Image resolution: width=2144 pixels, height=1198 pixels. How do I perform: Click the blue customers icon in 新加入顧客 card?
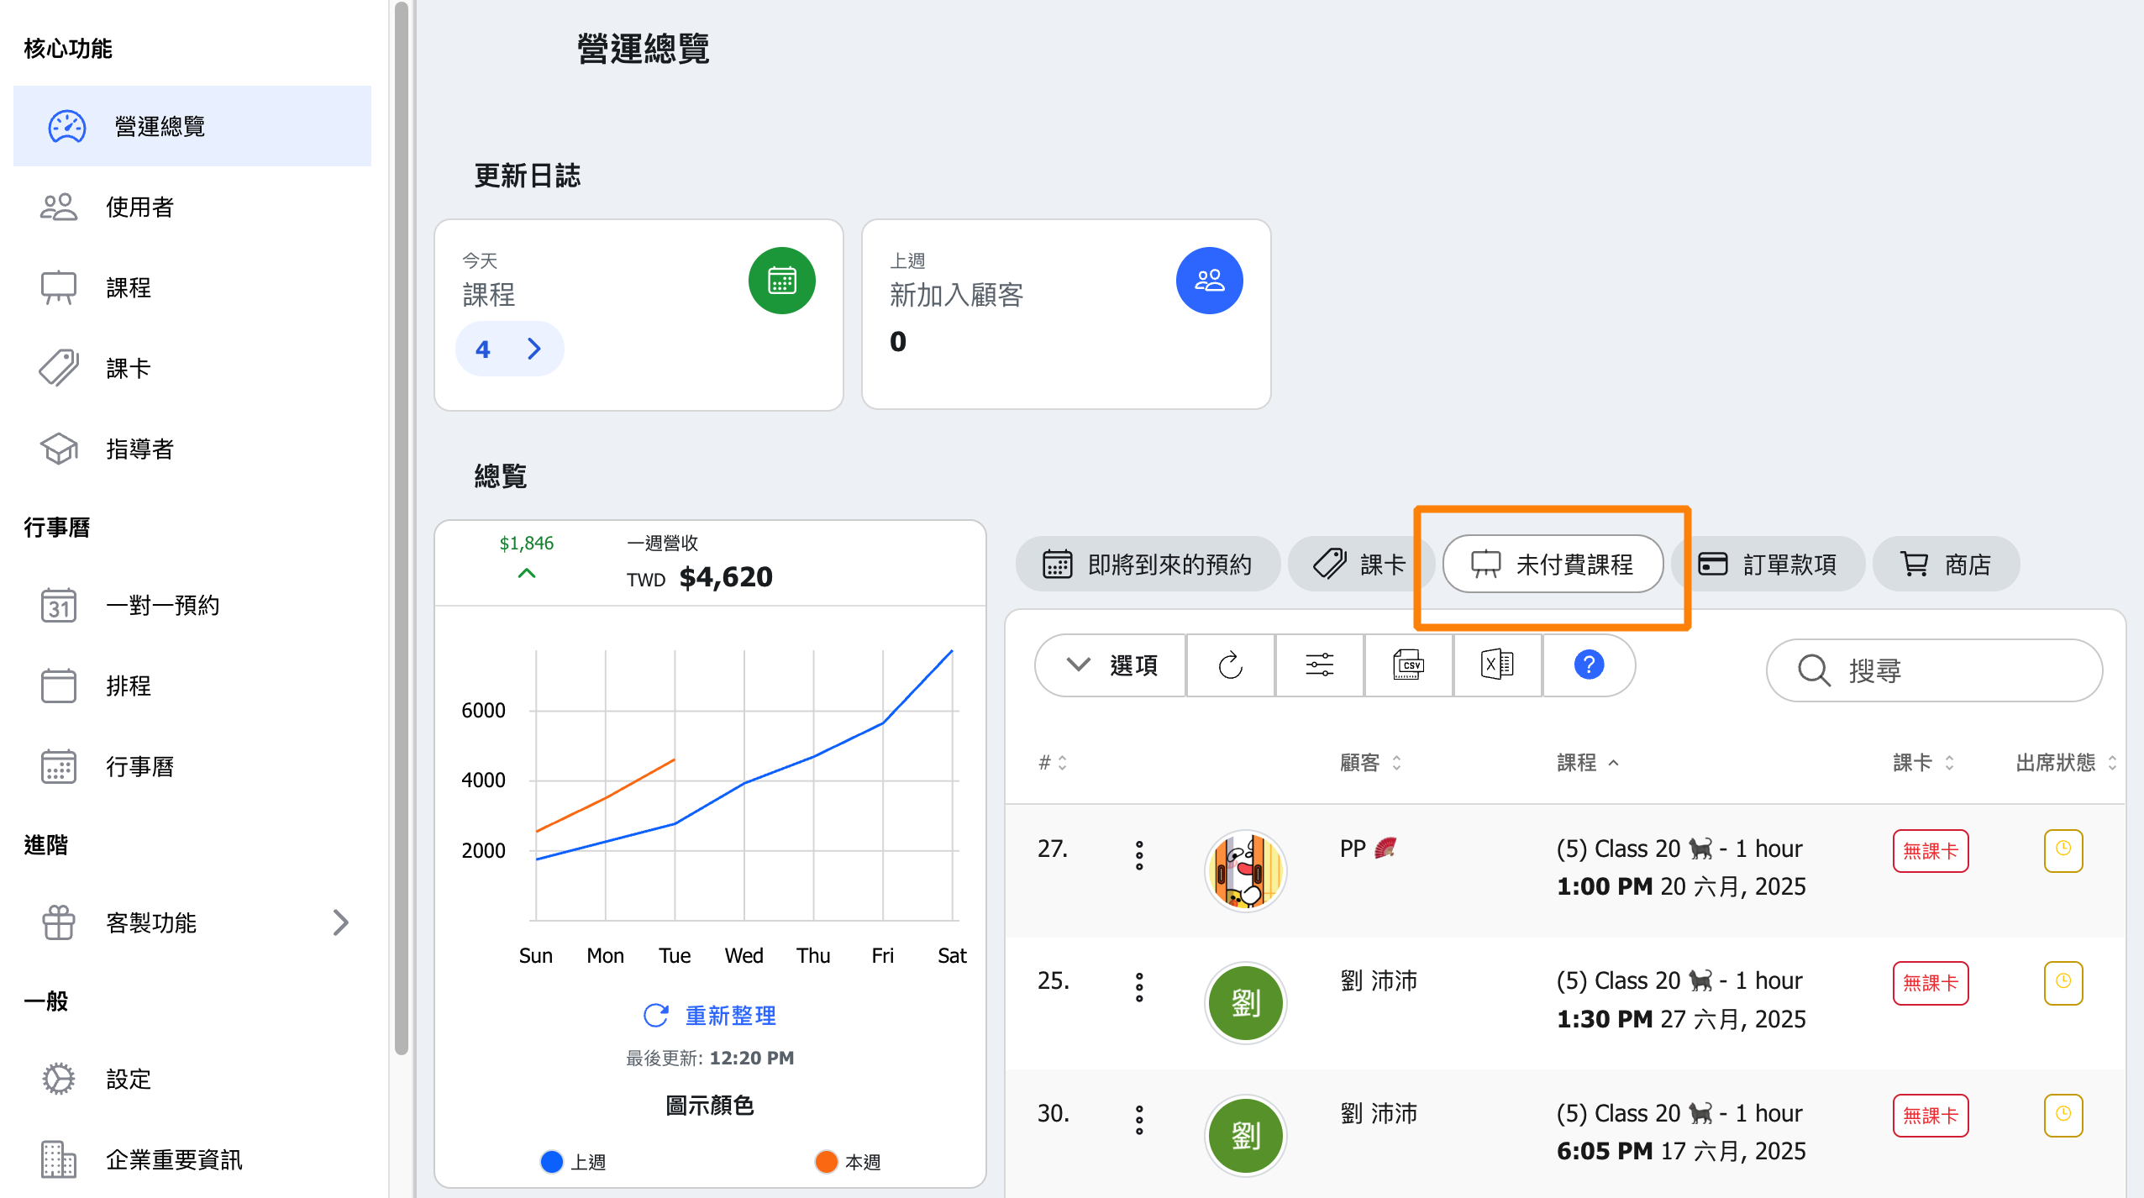tap(1209, 281)
